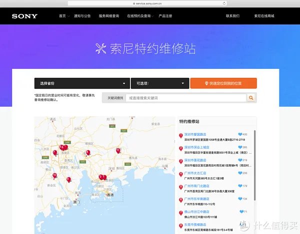Click list pin 1 beside 深圳市爱国路店
Screen dimensions: 300x234
coord(181,136)
